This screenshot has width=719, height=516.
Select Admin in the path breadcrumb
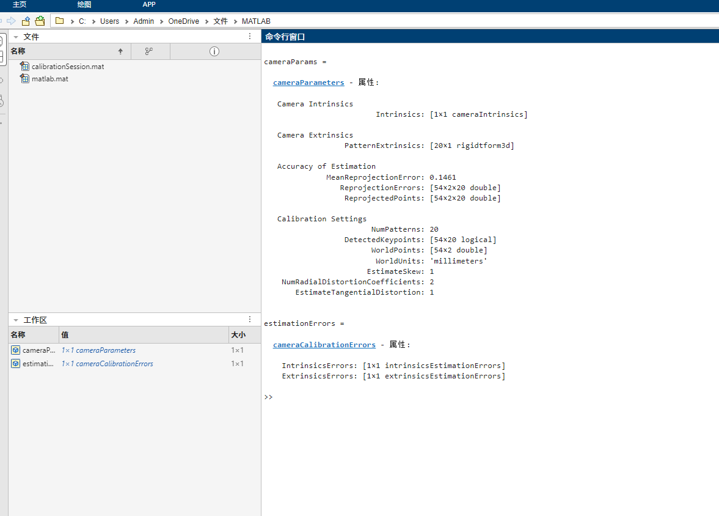tap(144, 21)
